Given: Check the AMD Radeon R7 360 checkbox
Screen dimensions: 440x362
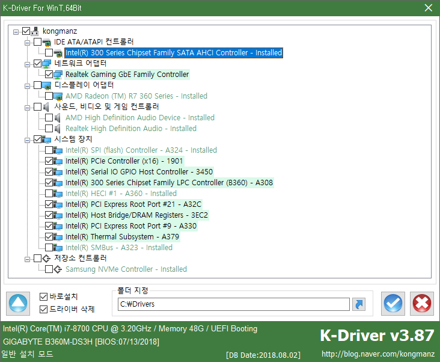Looking at the screenshot, I should click(x=49, y=96).
